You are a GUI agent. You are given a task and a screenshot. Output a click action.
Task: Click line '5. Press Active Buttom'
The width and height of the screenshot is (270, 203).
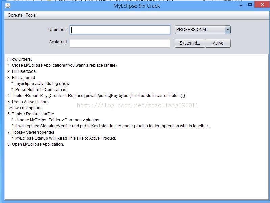[28, 102]
